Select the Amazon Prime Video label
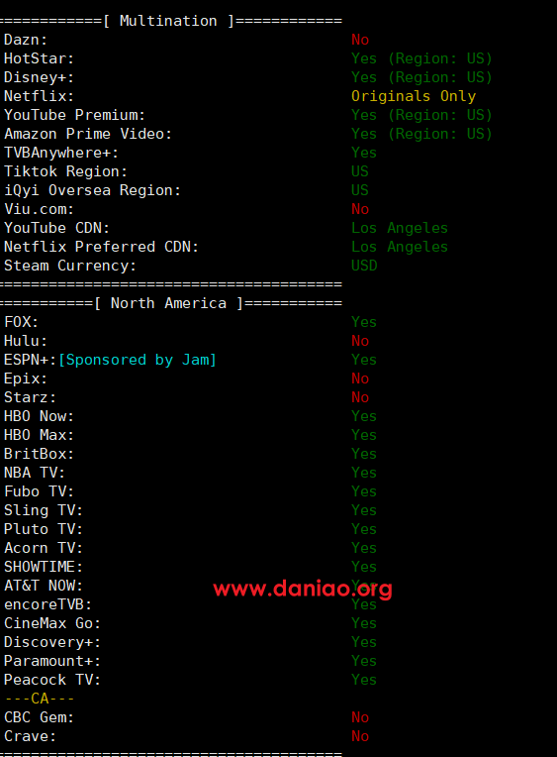The image size is (557, 757). 88,134
